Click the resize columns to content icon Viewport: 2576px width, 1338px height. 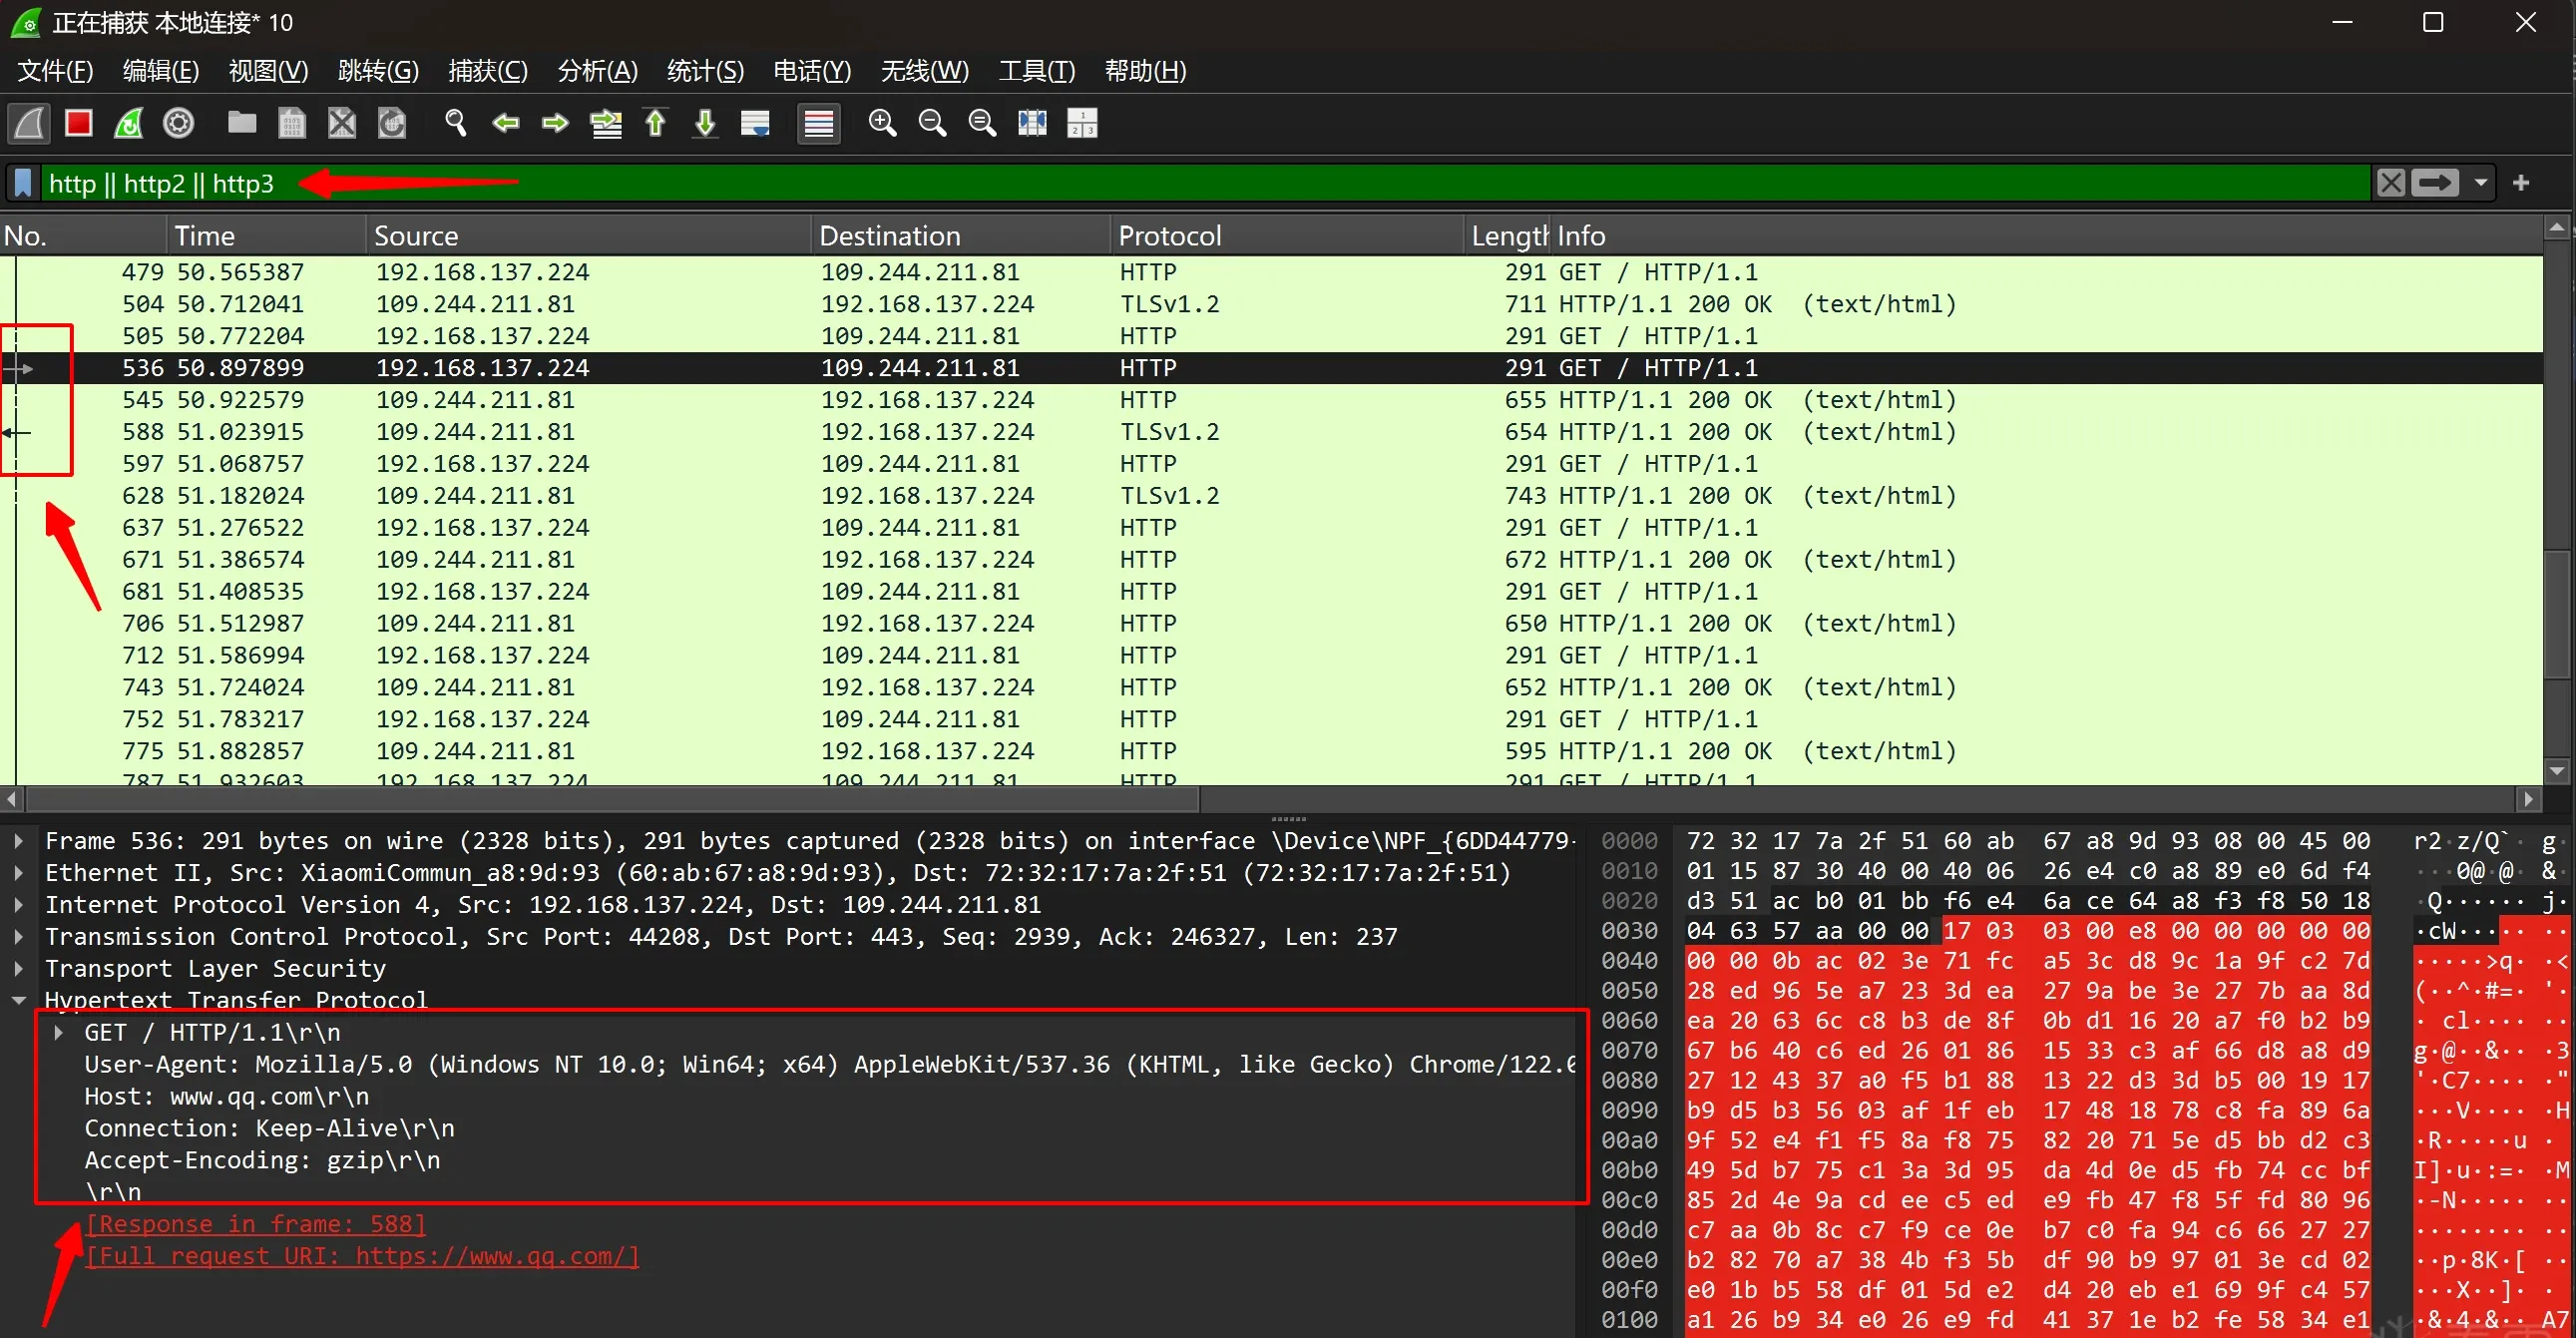1032,123
